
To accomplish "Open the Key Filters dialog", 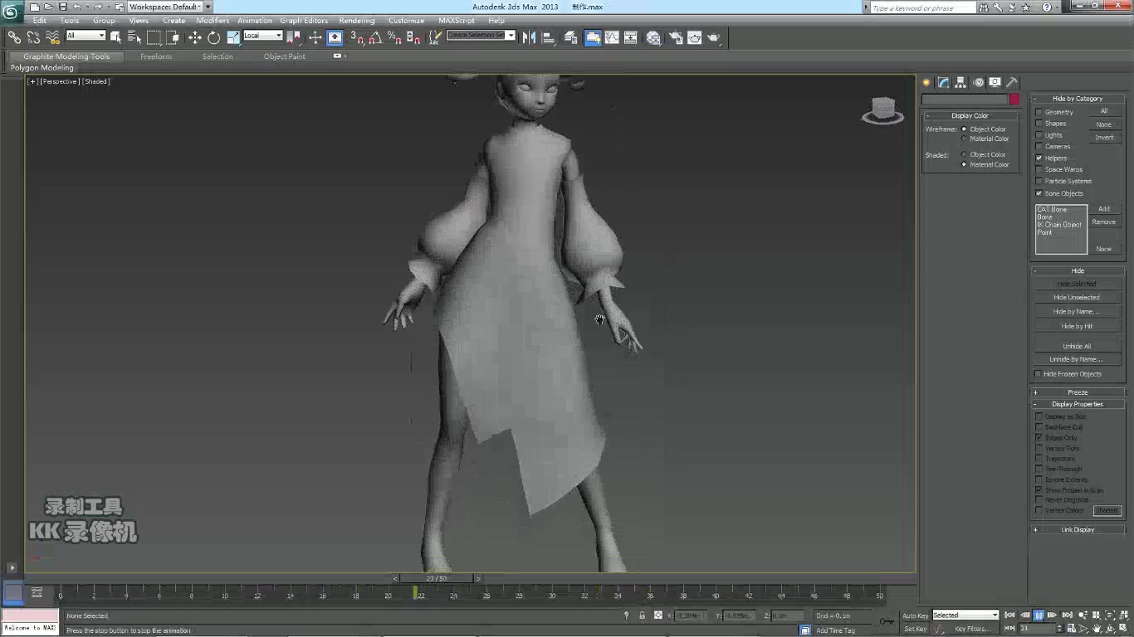I will (970, 629).
